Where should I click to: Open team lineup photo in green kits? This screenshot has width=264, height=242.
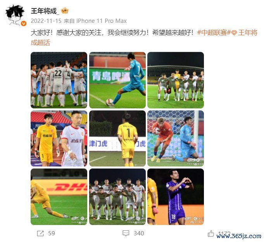[x=176, y=80]
